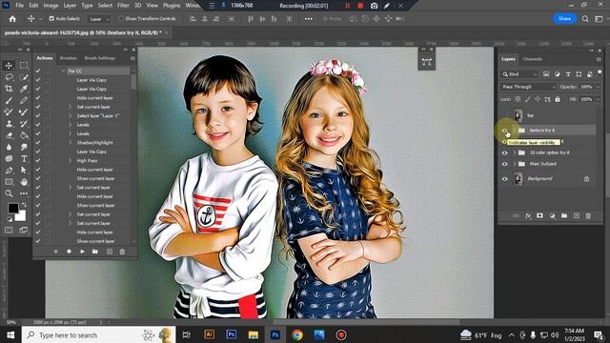The width and height of the screenshot is (610, 343).
Task: Create a new layer in Layers panel
Action: [576, 216]
